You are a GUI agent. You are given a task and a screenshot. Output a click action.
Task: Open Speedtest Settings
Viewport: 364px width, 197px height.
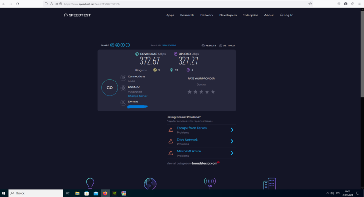click(x=227, y=45)
